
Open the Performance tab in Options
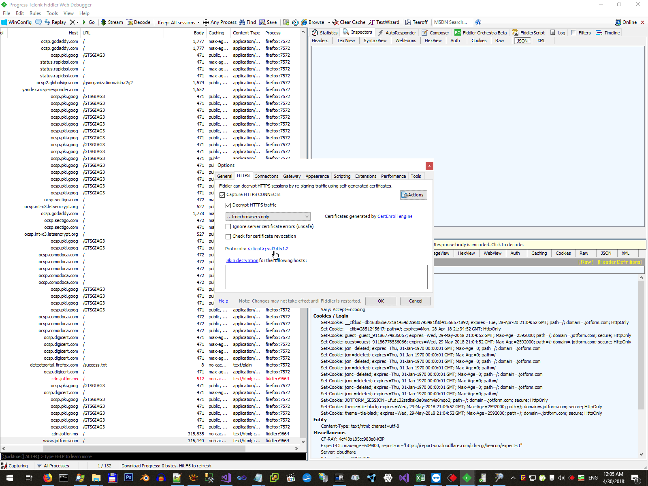393,176
